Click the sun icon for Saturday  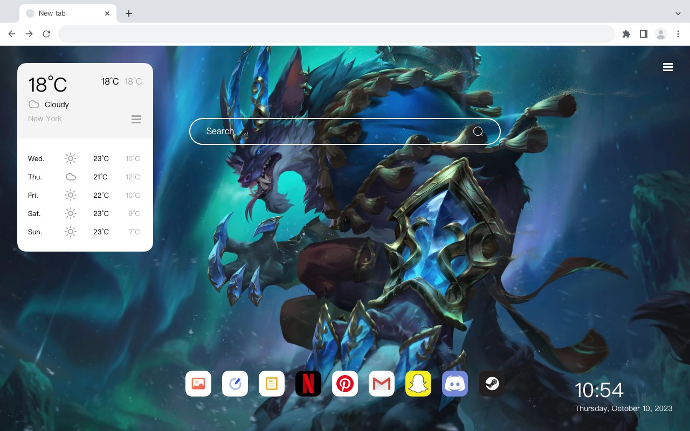coord(71,213)
